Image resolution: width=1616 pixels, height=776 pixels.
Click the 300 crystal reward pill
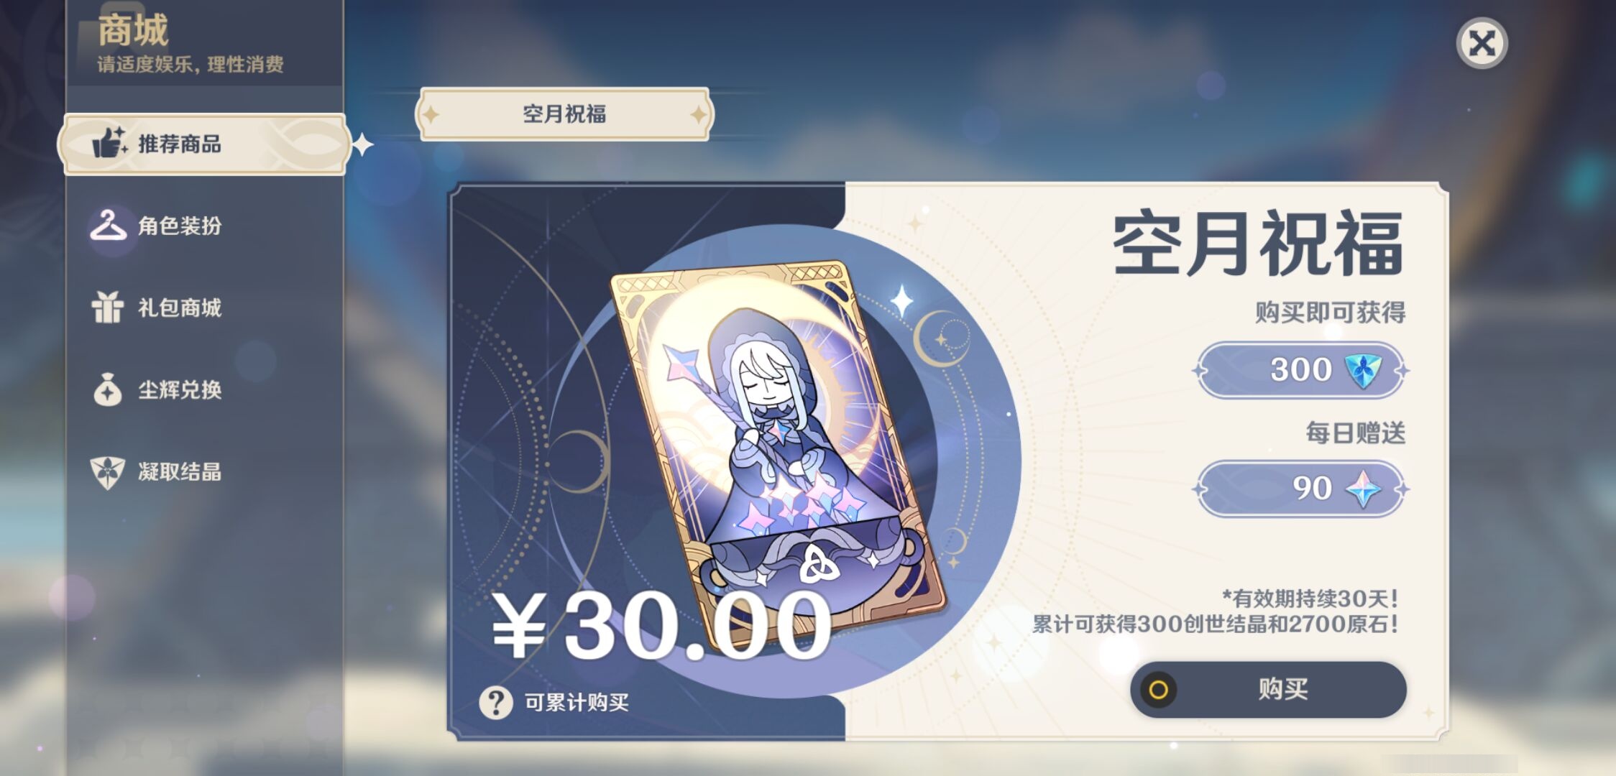(x=1301, y=370)
